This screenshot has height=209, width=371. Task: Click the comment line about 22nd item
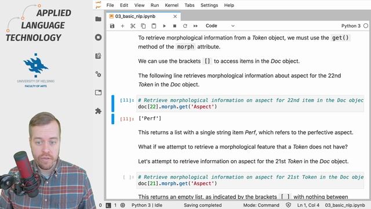tap(251, 100)
